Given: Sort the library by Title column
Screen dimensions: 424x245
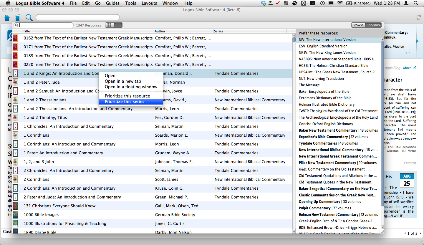Looking at the screenshot, I should tap(88, 31).
